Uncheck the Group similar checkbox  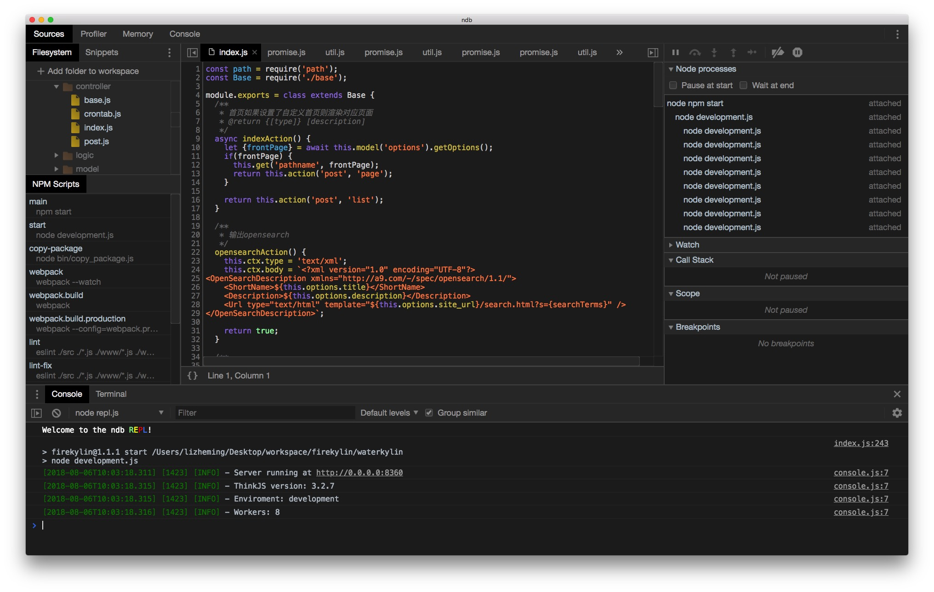(429, 413)
